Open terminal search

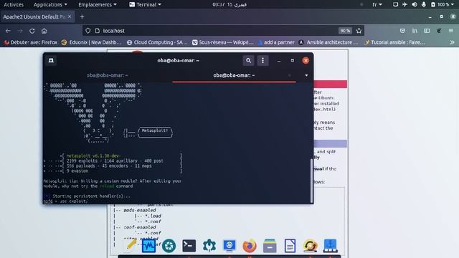(x=248, y=60)
